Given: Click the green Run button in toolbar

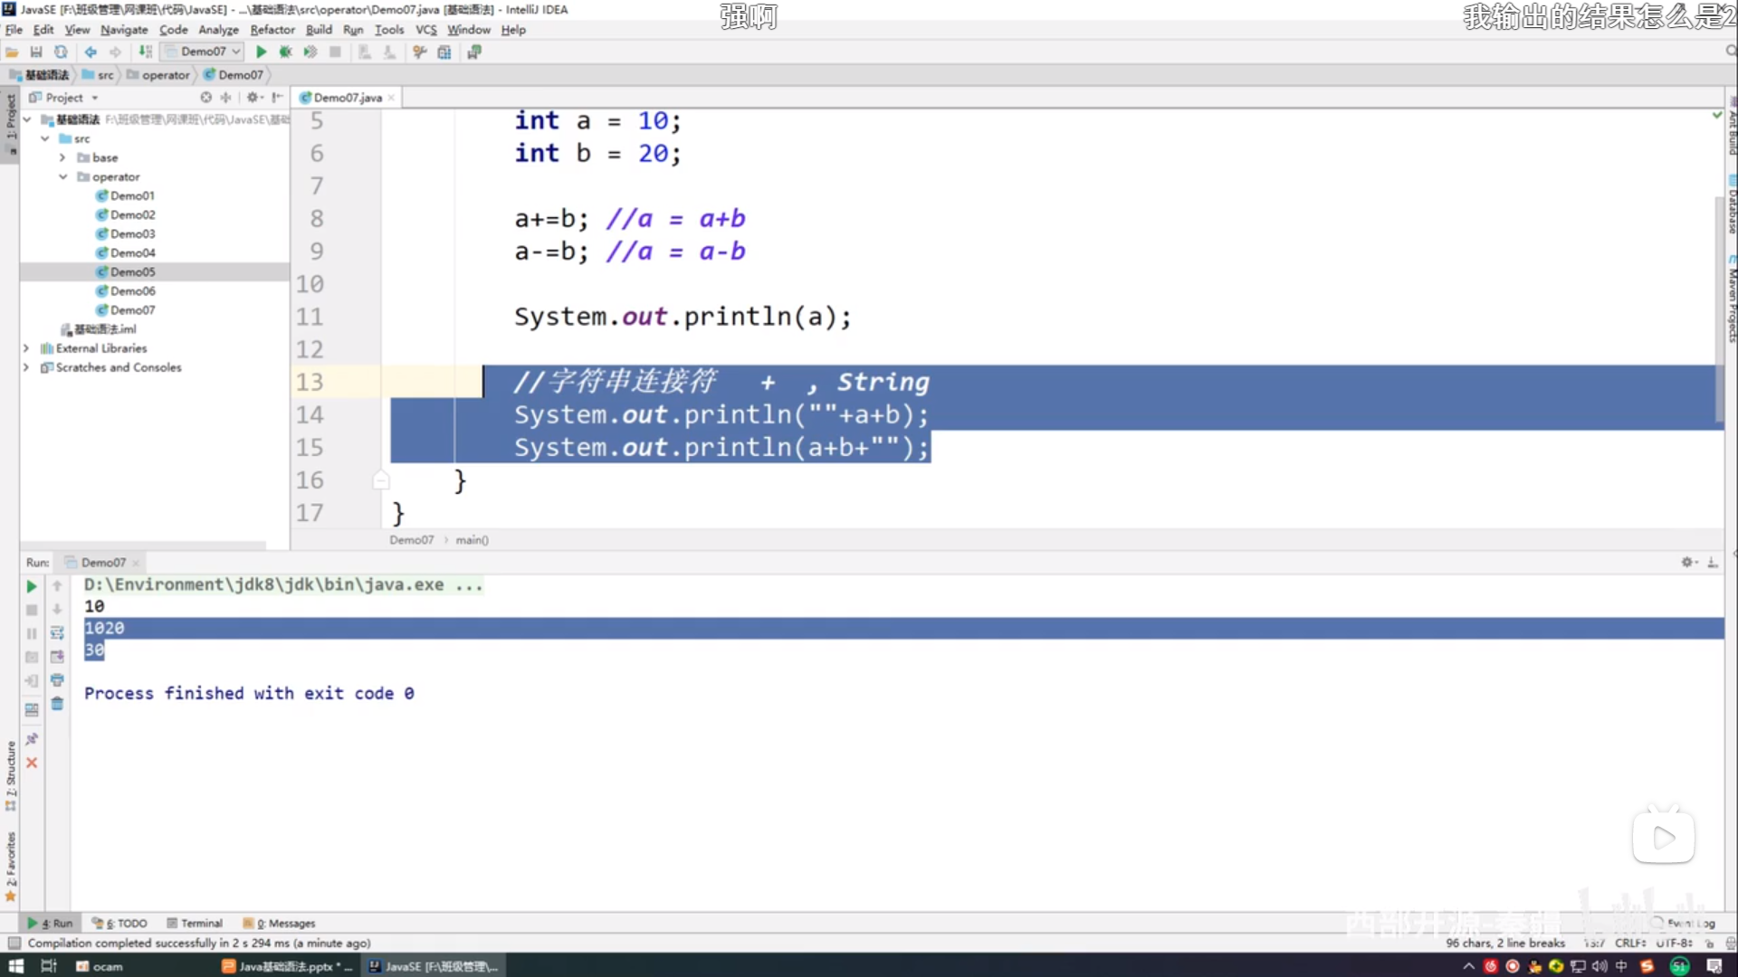Looking at the screenshot, I should click(x=262, y=52).
